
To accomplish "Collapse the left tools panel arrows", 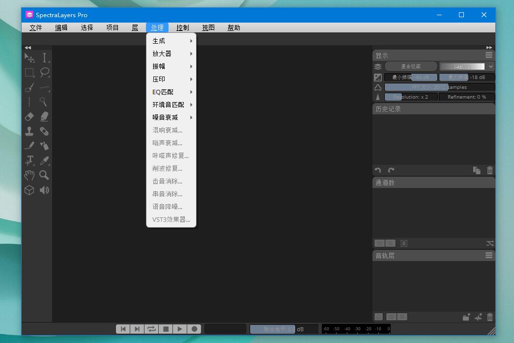I will [28, 48].
